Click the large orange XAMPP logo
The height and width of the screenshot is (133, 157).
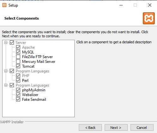point(149,18)
